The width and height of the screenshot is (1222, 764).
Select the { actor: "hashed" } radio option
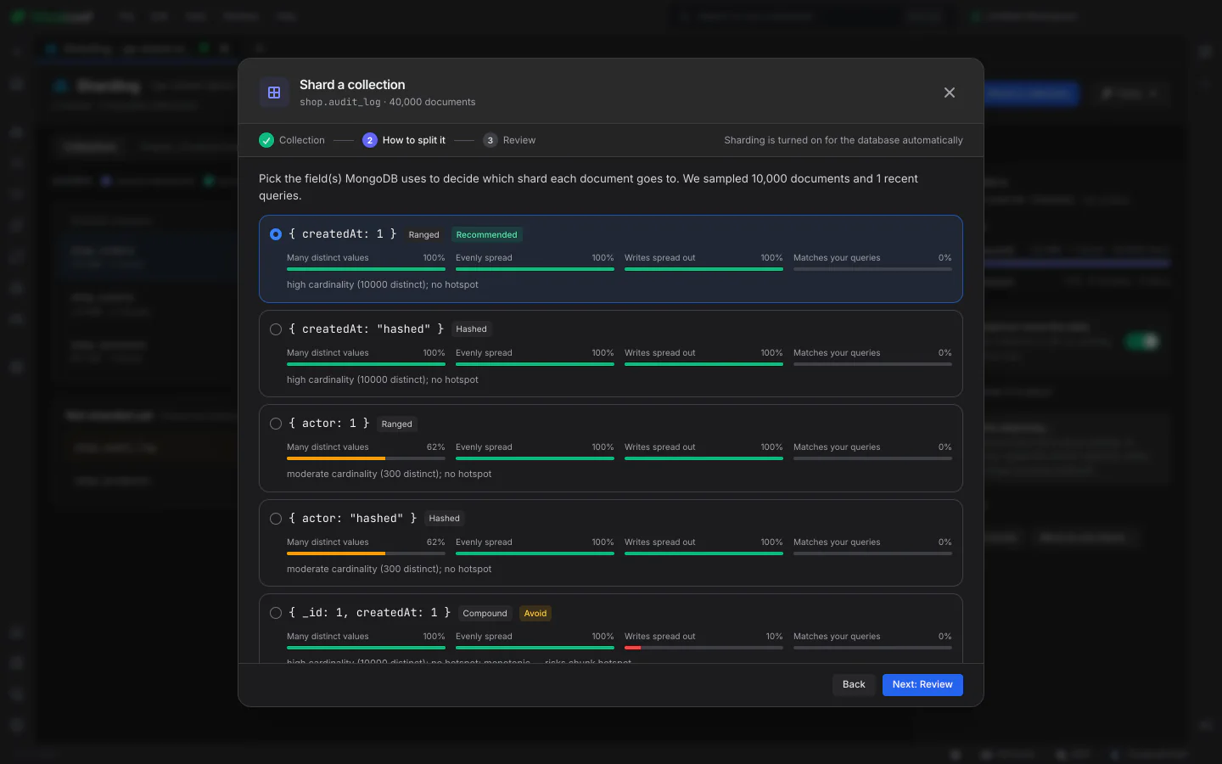coord(276,519)
